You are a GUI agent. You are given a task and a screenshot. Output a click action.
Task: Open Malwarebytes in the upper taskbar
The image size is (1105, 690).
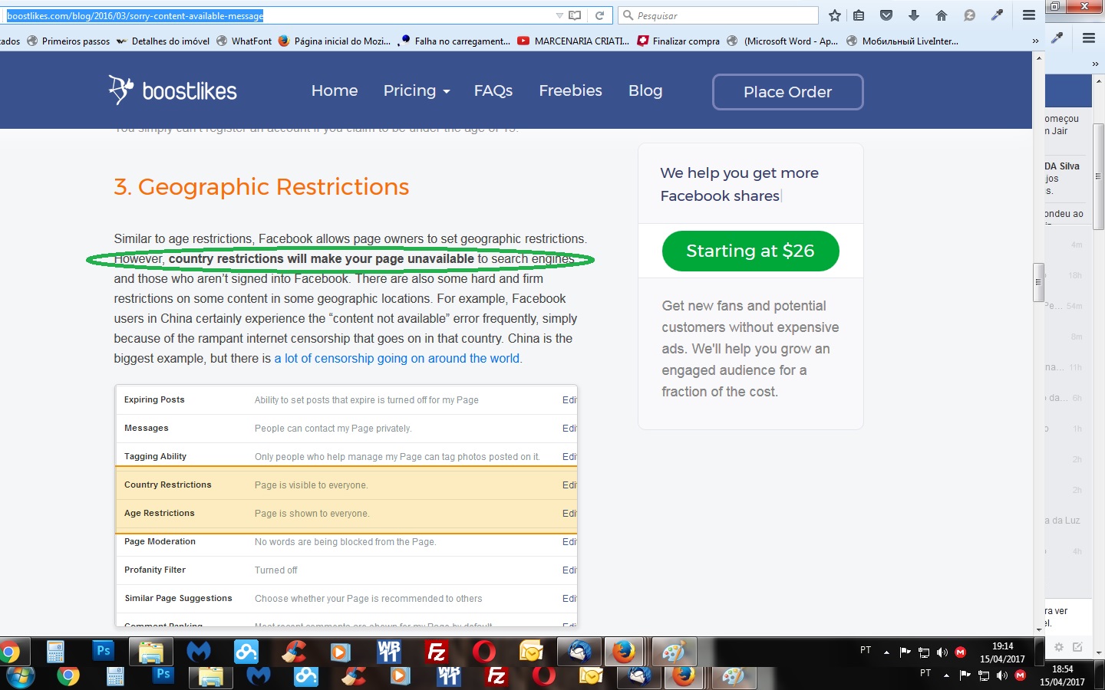tap(199, 652)
